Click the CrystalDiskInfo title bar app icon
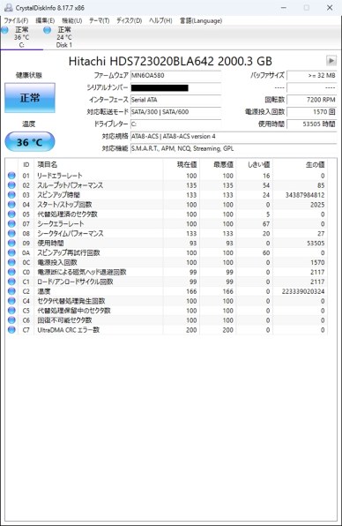Viewport: 342px width, 526px height. pos(9,7)
